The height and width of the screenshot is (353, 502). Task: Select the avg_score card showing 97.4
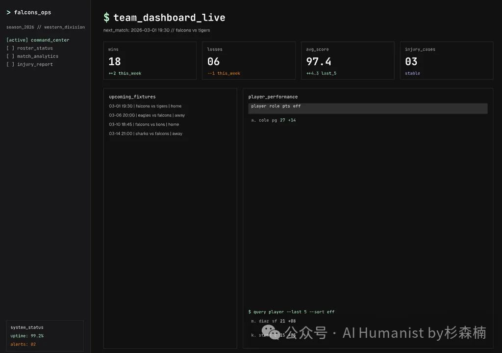[x=348, y=60]
